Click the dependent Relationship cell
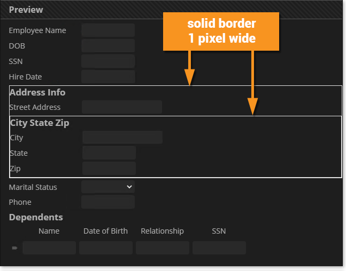Screen dimensions: 346x271 (163, 248)
